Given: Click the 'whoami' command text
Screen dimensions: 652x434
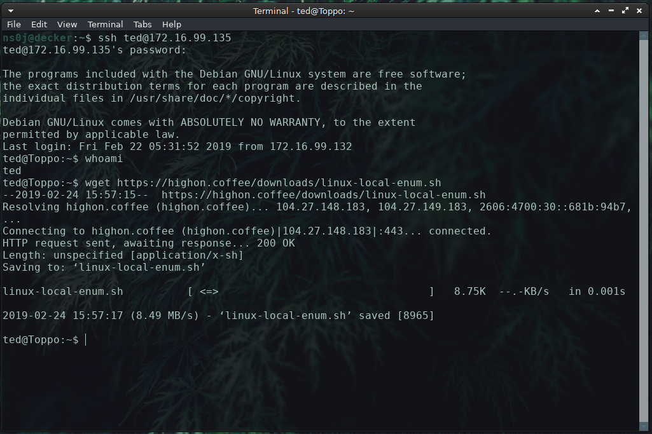Looking at the screenshot, I should (x=104, y=159).
